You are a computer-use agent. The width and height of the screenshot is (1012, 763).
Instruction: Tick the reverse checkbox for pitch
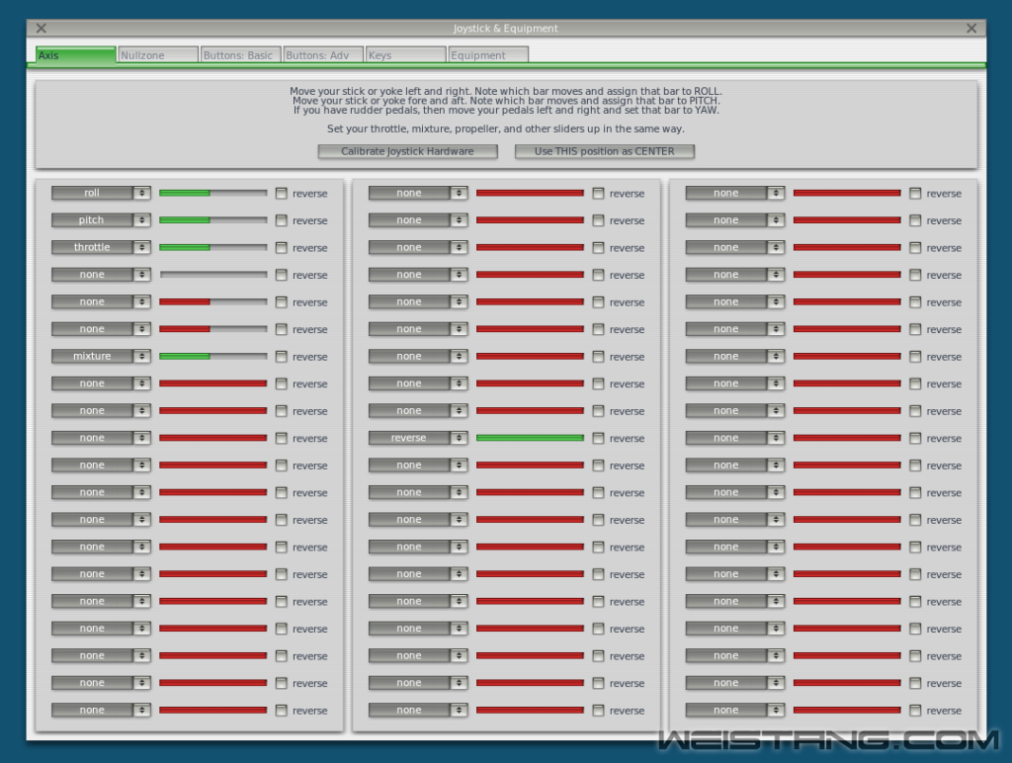[x=282, y=220]
